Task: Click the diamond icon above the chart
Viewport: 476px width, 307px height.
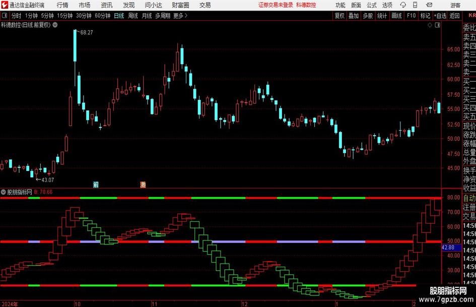Action: pyautogui.click(x=430, y=25)
